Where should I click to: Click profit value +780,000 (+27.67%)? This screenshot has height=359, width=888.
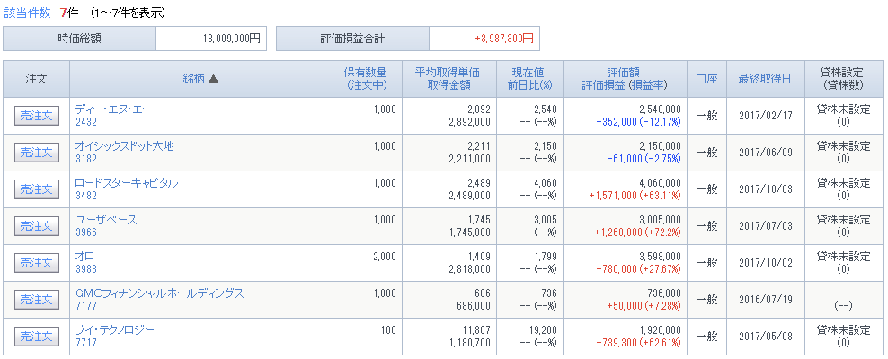[639, 268]
